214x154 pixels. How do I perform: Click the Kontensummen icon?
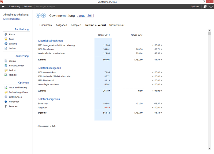(6, 66)
